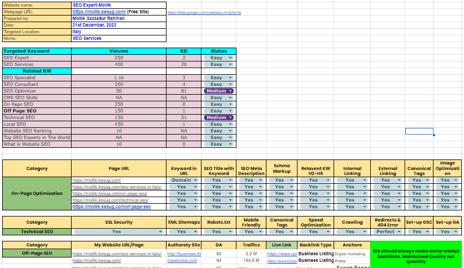Screen dimensions: 464x268
Task: Change the Medium status of Technical SEO keyword
Action: pos(219,117)
